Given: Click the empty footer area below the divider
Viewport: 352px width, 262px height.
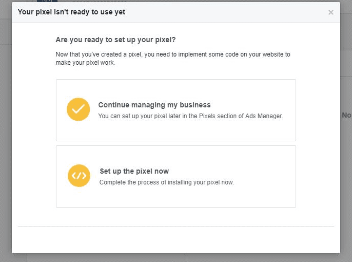Looking at the screenshot, I should tap(176, 239).
